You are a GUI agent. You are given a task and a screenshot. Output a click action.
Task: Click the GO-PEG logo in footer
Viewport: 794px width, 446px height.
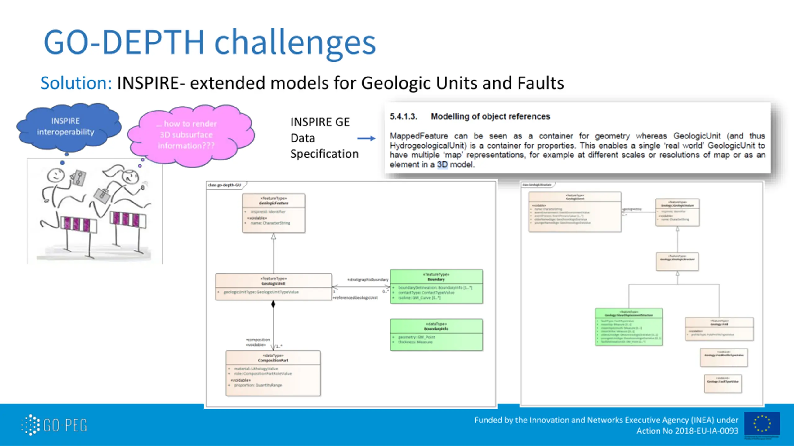tap(54, 425)
